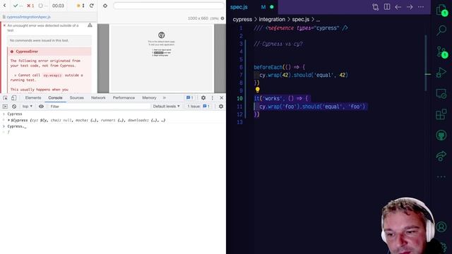Click the 1 Issue link in console toolbar
The image size is (452, 254).
198,107
